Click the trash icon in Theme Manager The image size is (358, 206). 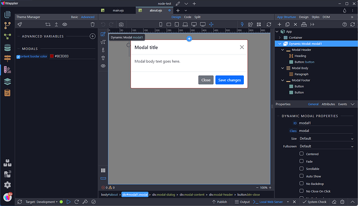point(92,24)
